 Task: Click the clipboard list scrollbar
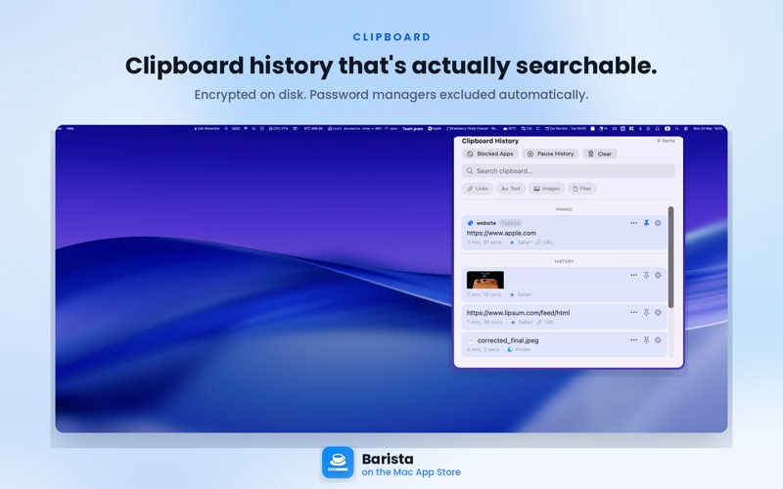click(x=670, y=257)
